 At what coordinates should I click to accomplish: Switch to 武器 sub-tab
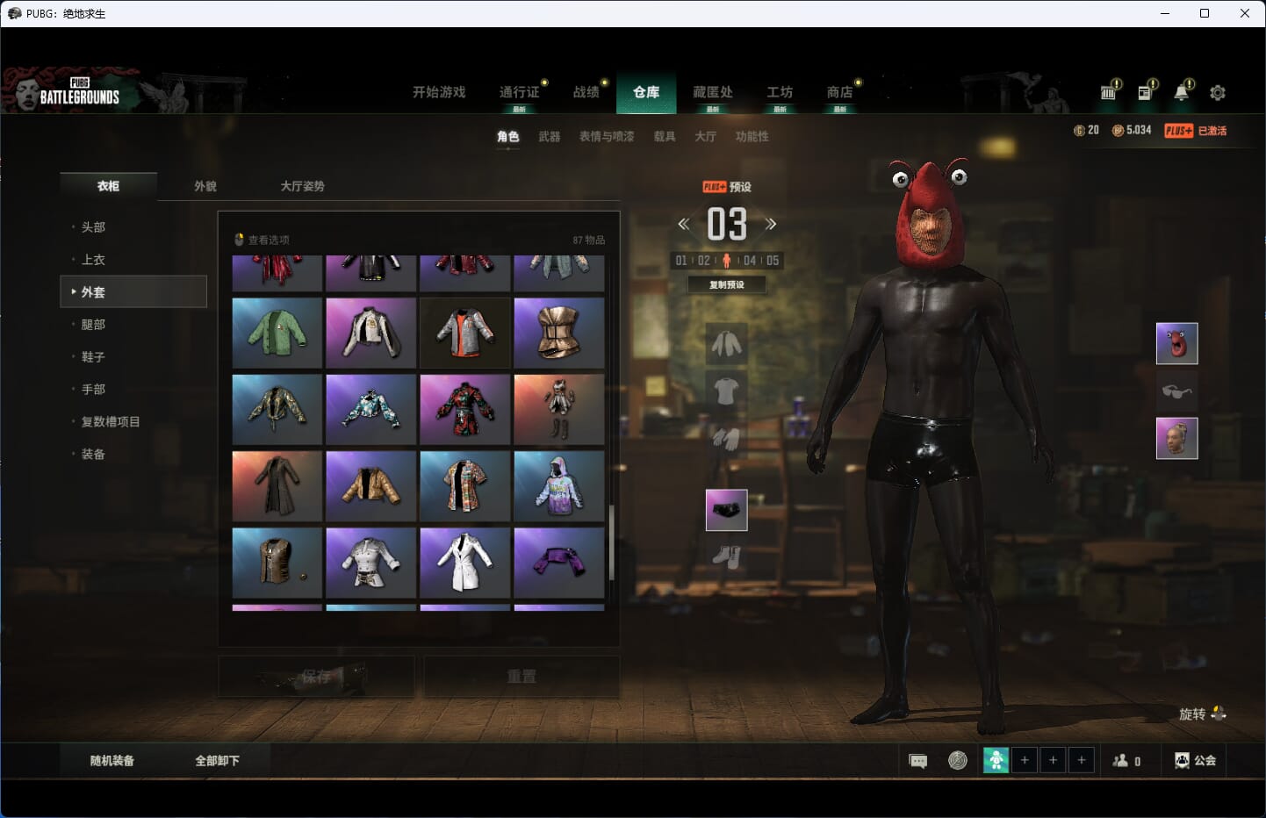coord(550,137)
